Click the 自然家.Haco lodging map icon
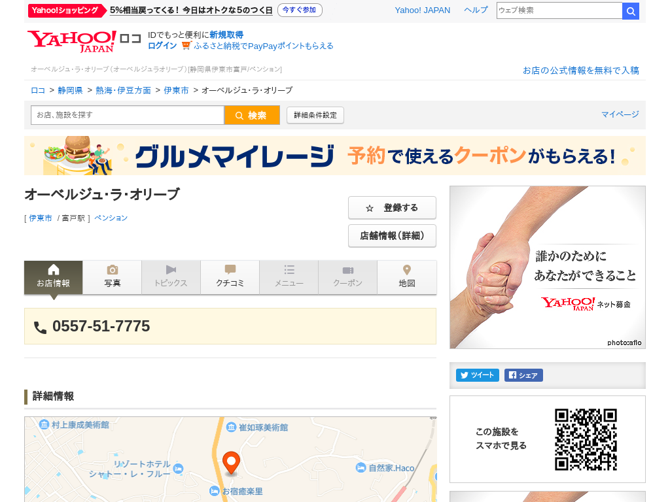Screen dimensions: 670x502 (361, 468)
